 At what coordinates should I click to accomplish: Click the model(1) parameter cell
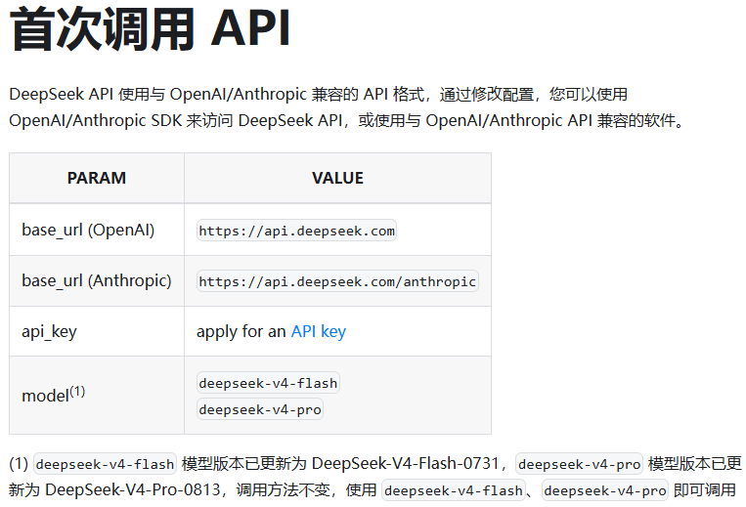click(x=97, y=396)
